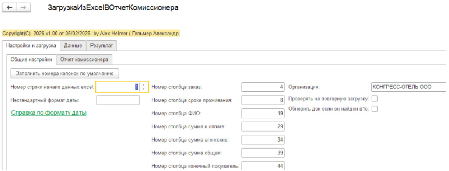This screenshot has height=171, width=449.
Task: Increase start row number with up spinner
Action: tap(144, 85)
